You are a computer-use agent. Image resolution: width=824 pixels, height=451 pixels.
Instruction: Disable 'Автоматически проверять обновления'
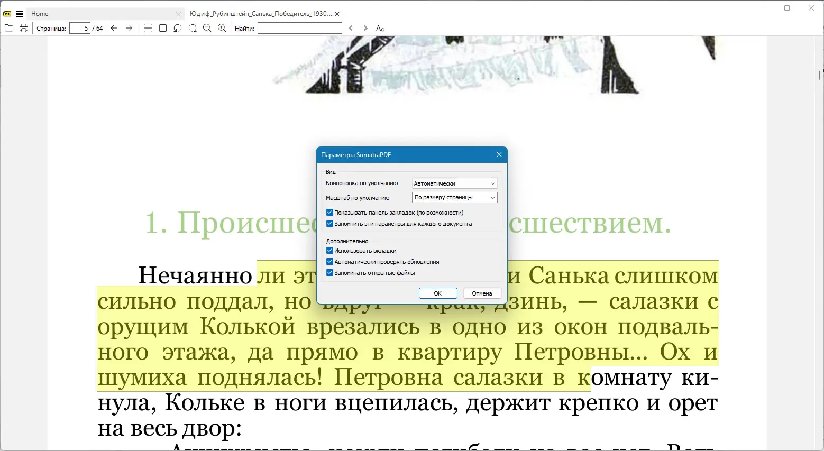pyautogui.click(x=329, y=261)
